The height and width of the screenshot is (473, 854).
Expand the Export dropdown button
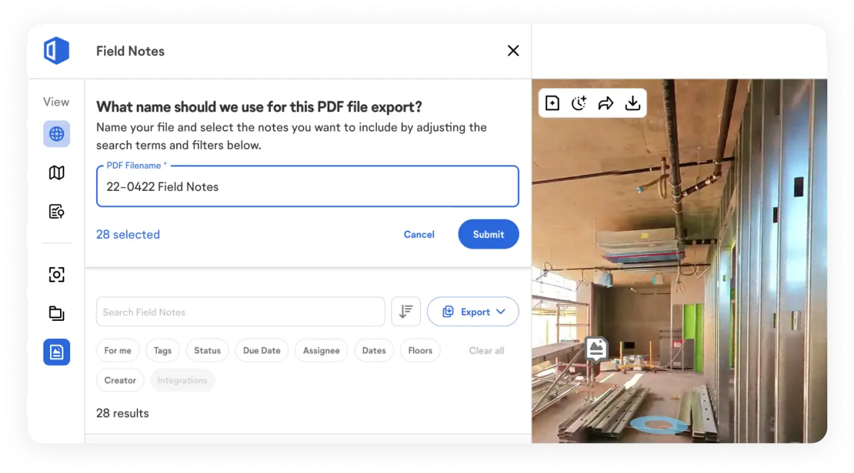coord(473,312)
